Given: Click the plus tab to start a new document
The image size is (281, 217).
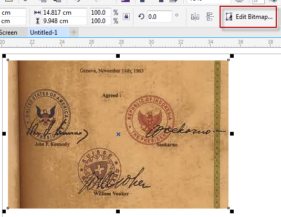Looking at the screenshot, I should pos(74,33).
